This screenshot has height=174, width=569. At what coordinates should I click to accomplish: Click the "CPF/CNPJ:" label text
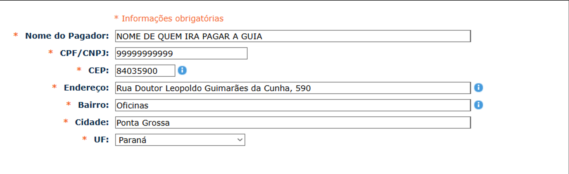click(x=84, y=53)
